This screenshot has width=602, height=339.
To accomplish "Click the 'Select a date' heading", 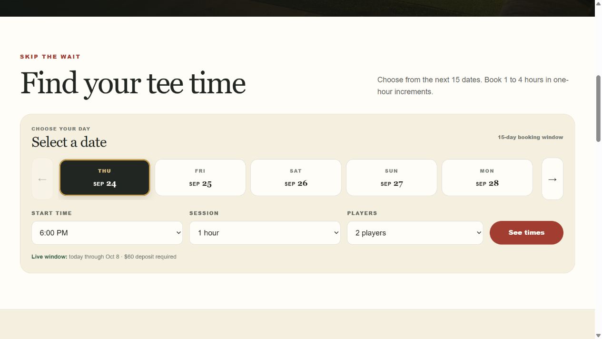I will click(69, 142).
